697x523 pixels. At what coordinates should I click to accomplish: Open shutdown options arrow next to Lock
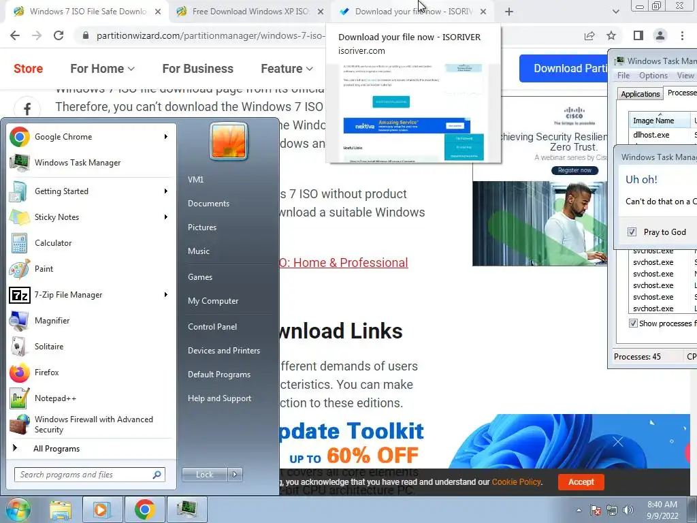tap(235, 475)
